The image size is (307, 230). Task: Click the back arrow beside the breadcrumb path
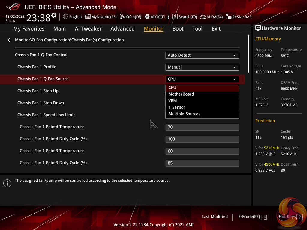coord(10,40)
